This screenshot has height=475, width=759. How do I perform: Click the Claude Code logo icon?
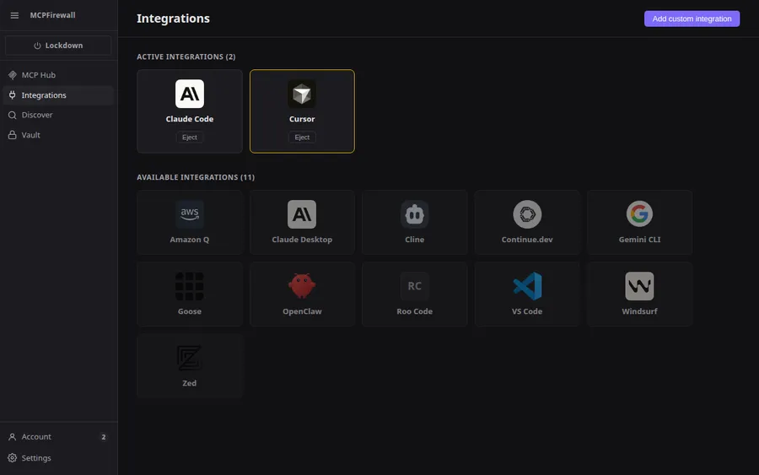[190, 94]
